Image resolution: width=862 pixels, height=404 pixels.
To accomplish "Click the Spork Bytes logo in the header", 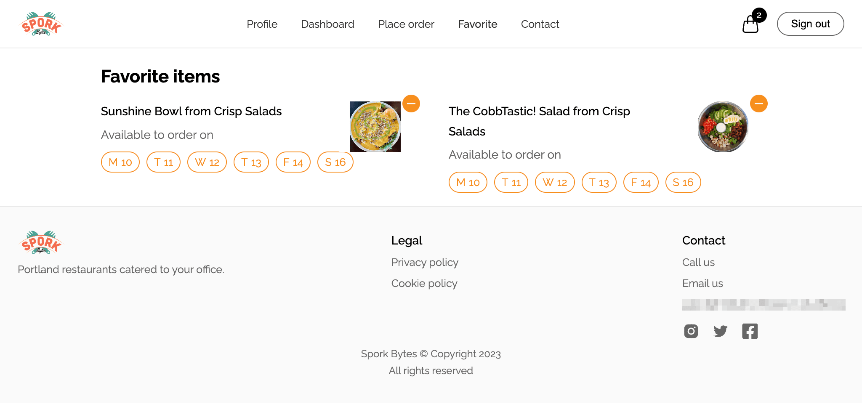I will tap(41, 24).
